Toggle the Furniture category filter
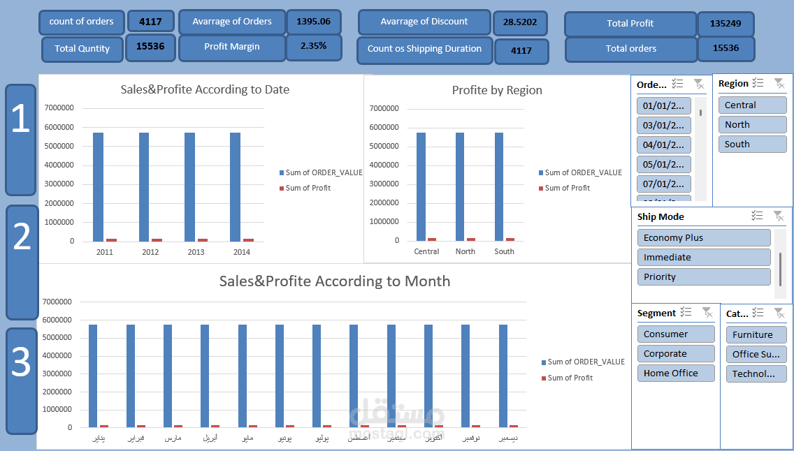Screen dimensions: 794x451 756,334
